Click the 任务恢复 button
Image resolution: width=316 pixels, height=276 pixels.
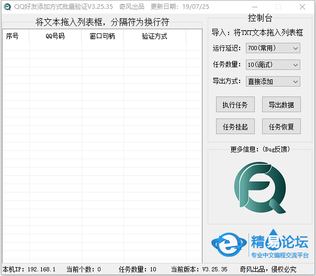click(x=281, y=126)
